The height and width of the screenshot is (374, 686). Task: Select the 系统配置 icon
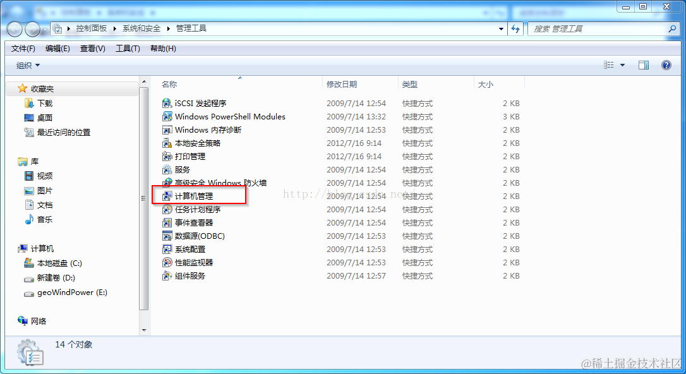coord(167,250)
